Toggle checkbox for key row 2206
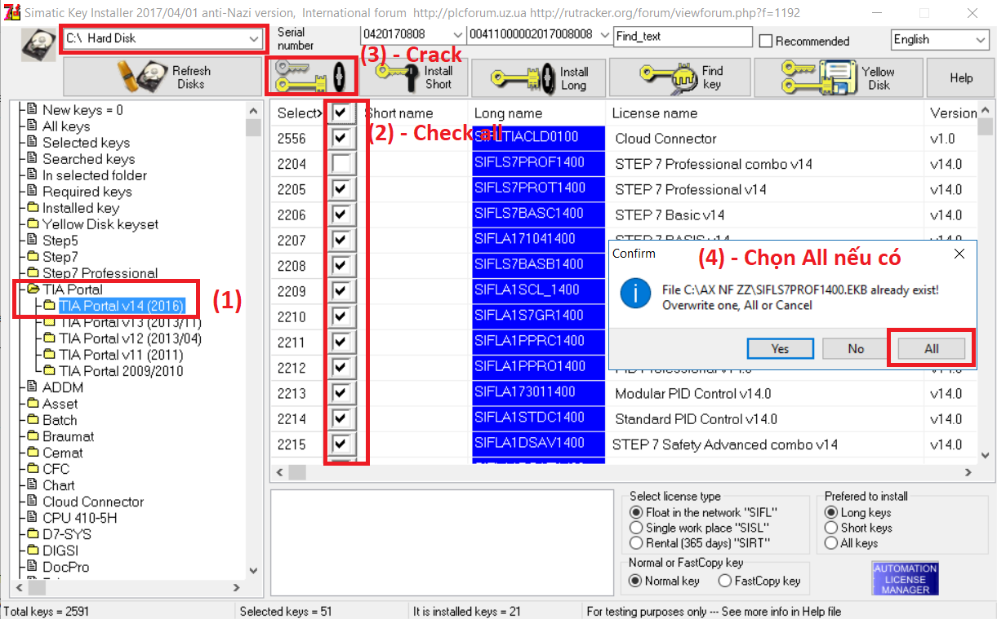 (341, 214)
